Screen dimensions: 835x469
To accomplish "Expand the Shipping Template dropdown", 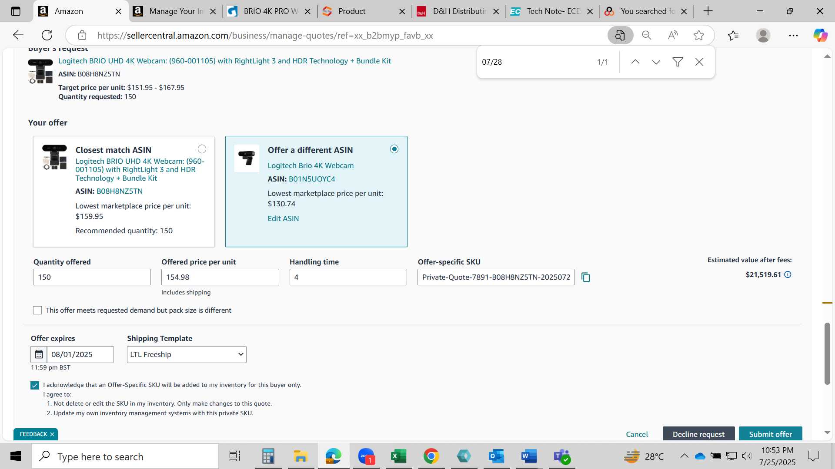I will pos(187,354).
